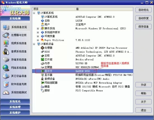The width and height of the screenshot is (154, 120).
Task: Click the 保存信息 button
Action: pos(143,27)
